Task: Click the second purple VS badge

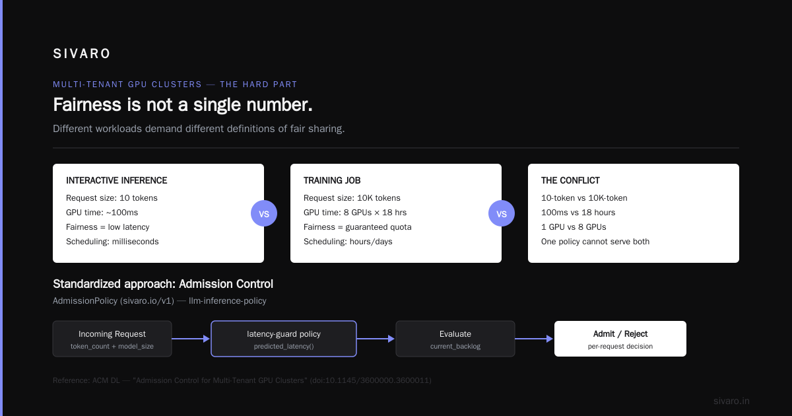Action: pyautogui.click(x=502, y=214)
